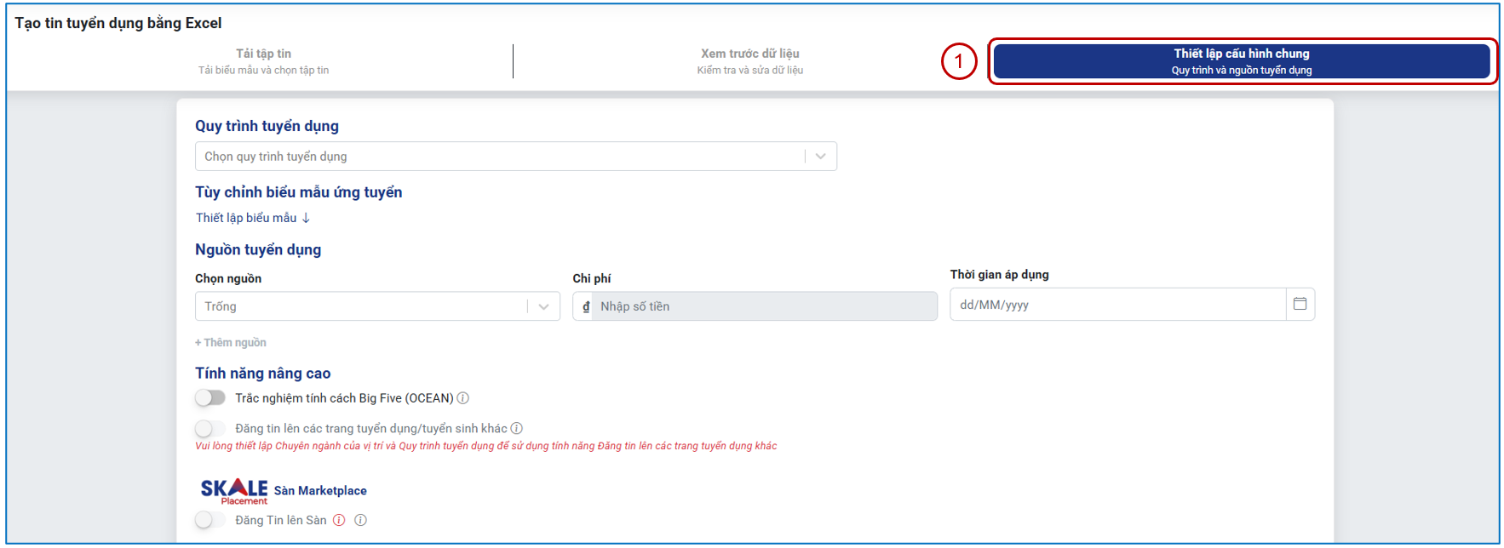Screen dimensions: 1504x548
Task: Toggle Đăng Tin lên Sàn switch
Action: click(x=210, y=520)
